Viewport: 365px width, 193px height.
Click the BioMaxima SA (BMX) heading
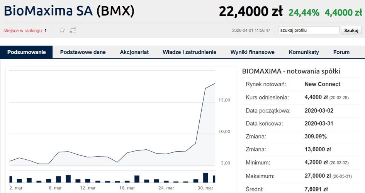69,11
